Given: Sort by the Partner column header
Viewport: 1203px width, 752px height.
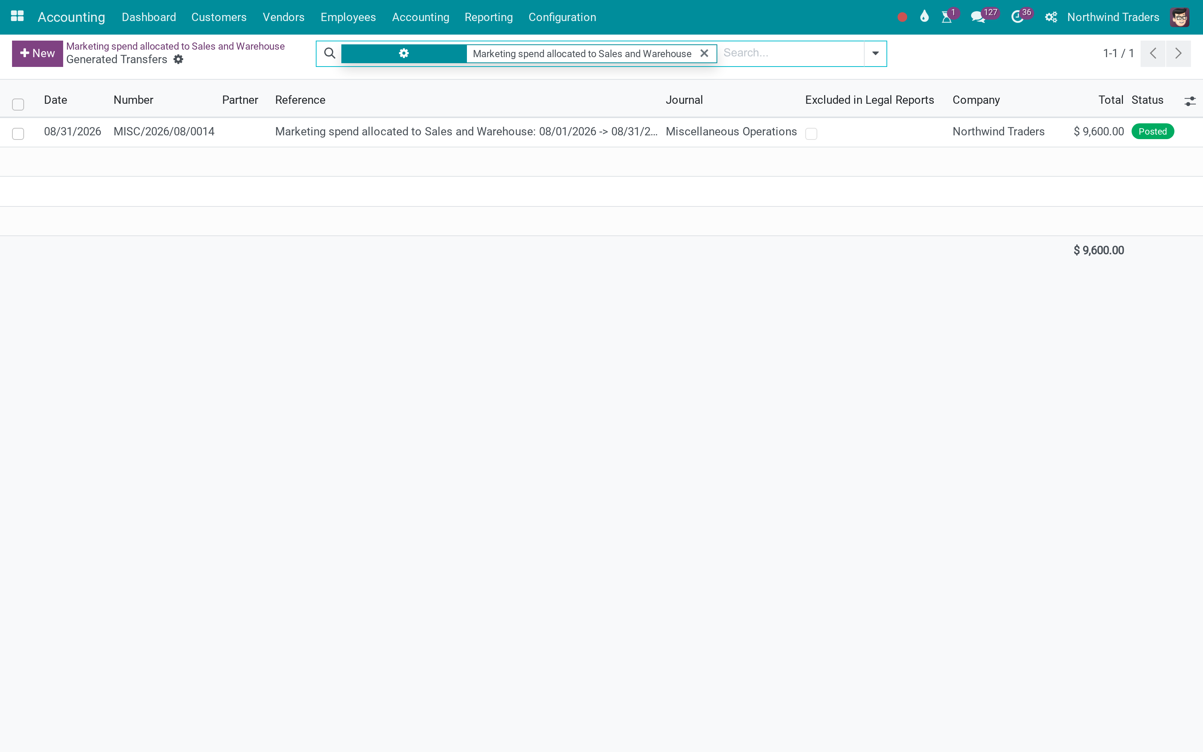Looking at the screenshot, I should [240, 100].
